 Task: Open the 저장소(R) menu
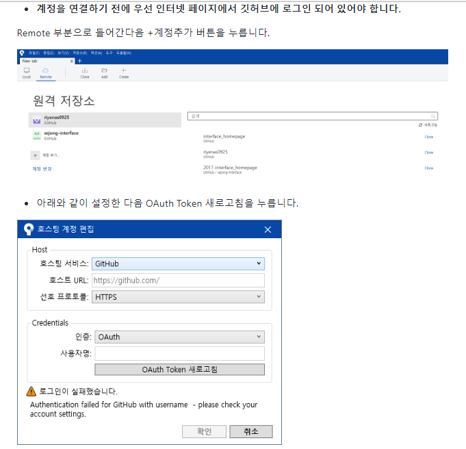[x=80, y=53]
